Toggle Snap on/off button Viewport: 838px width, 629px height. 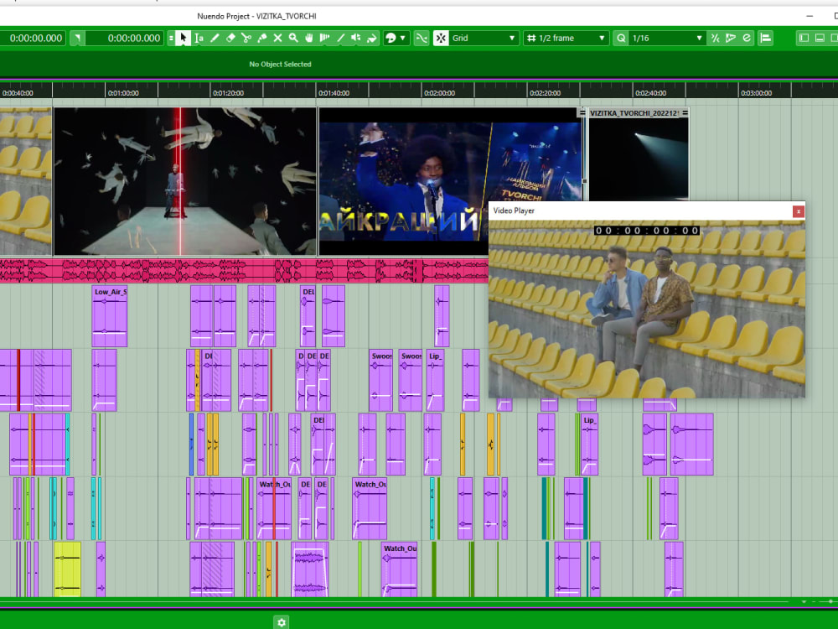click(x=441, y=38)
